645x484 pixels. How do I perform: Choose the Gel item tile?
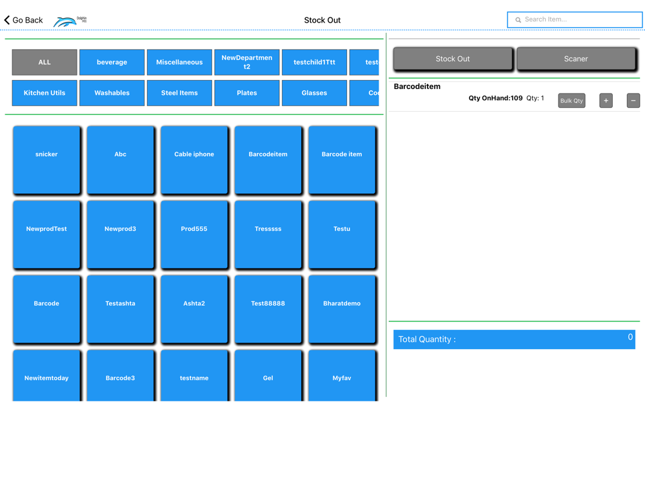tap(268, 376)
